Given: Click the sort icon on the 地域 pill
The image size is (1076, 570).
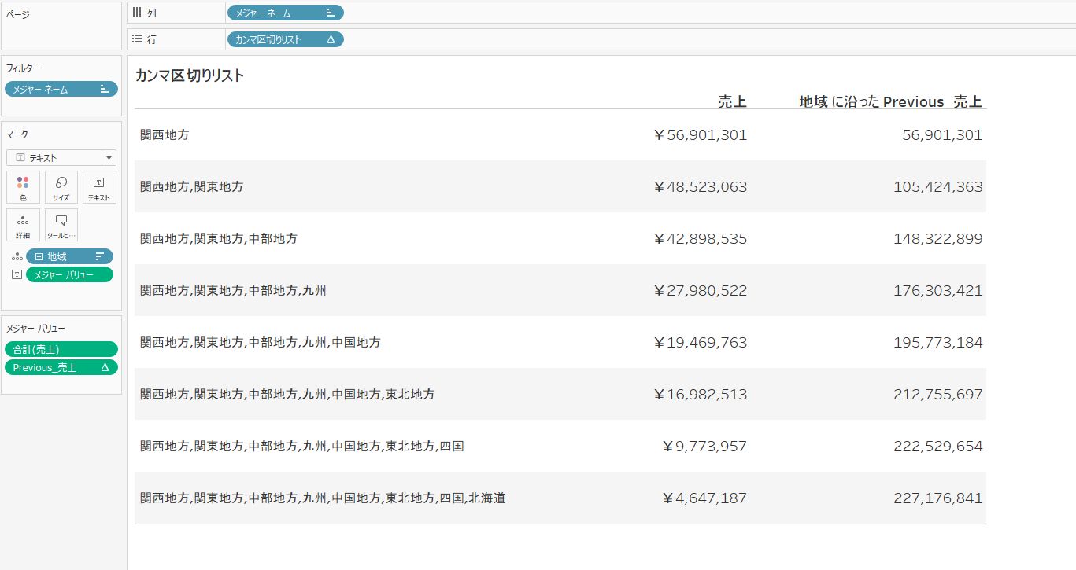Looking at the screenshot, I should [100, 256].
